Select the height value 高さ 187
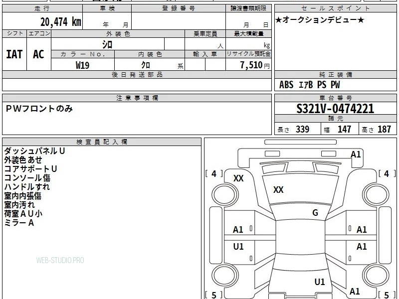399x299 pixels. [376, 129]
